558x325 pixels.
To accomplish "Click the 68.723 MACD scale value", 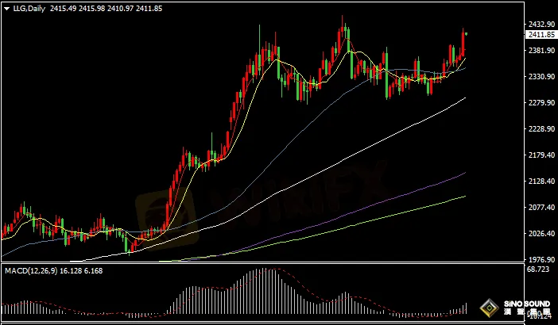I will click(x=538, y=271).
